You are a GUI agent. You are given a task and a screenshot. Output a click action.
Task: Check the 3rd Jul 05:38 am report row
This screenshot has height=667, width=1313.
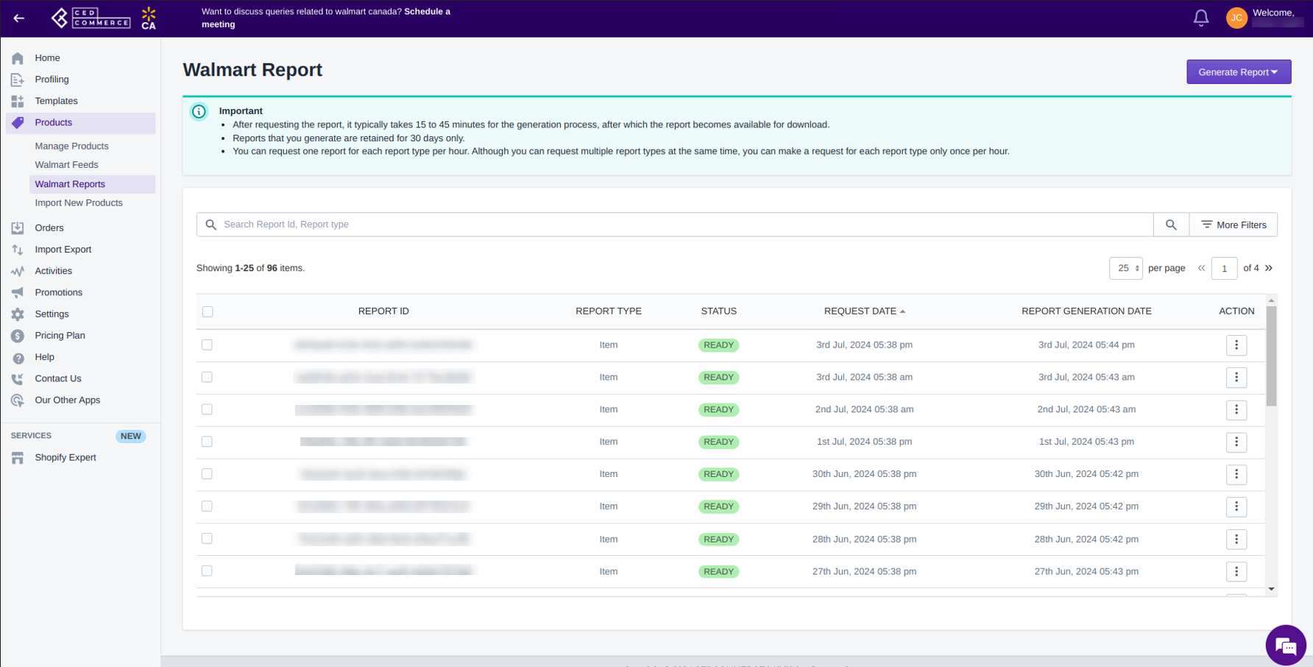tap(207, 377)
